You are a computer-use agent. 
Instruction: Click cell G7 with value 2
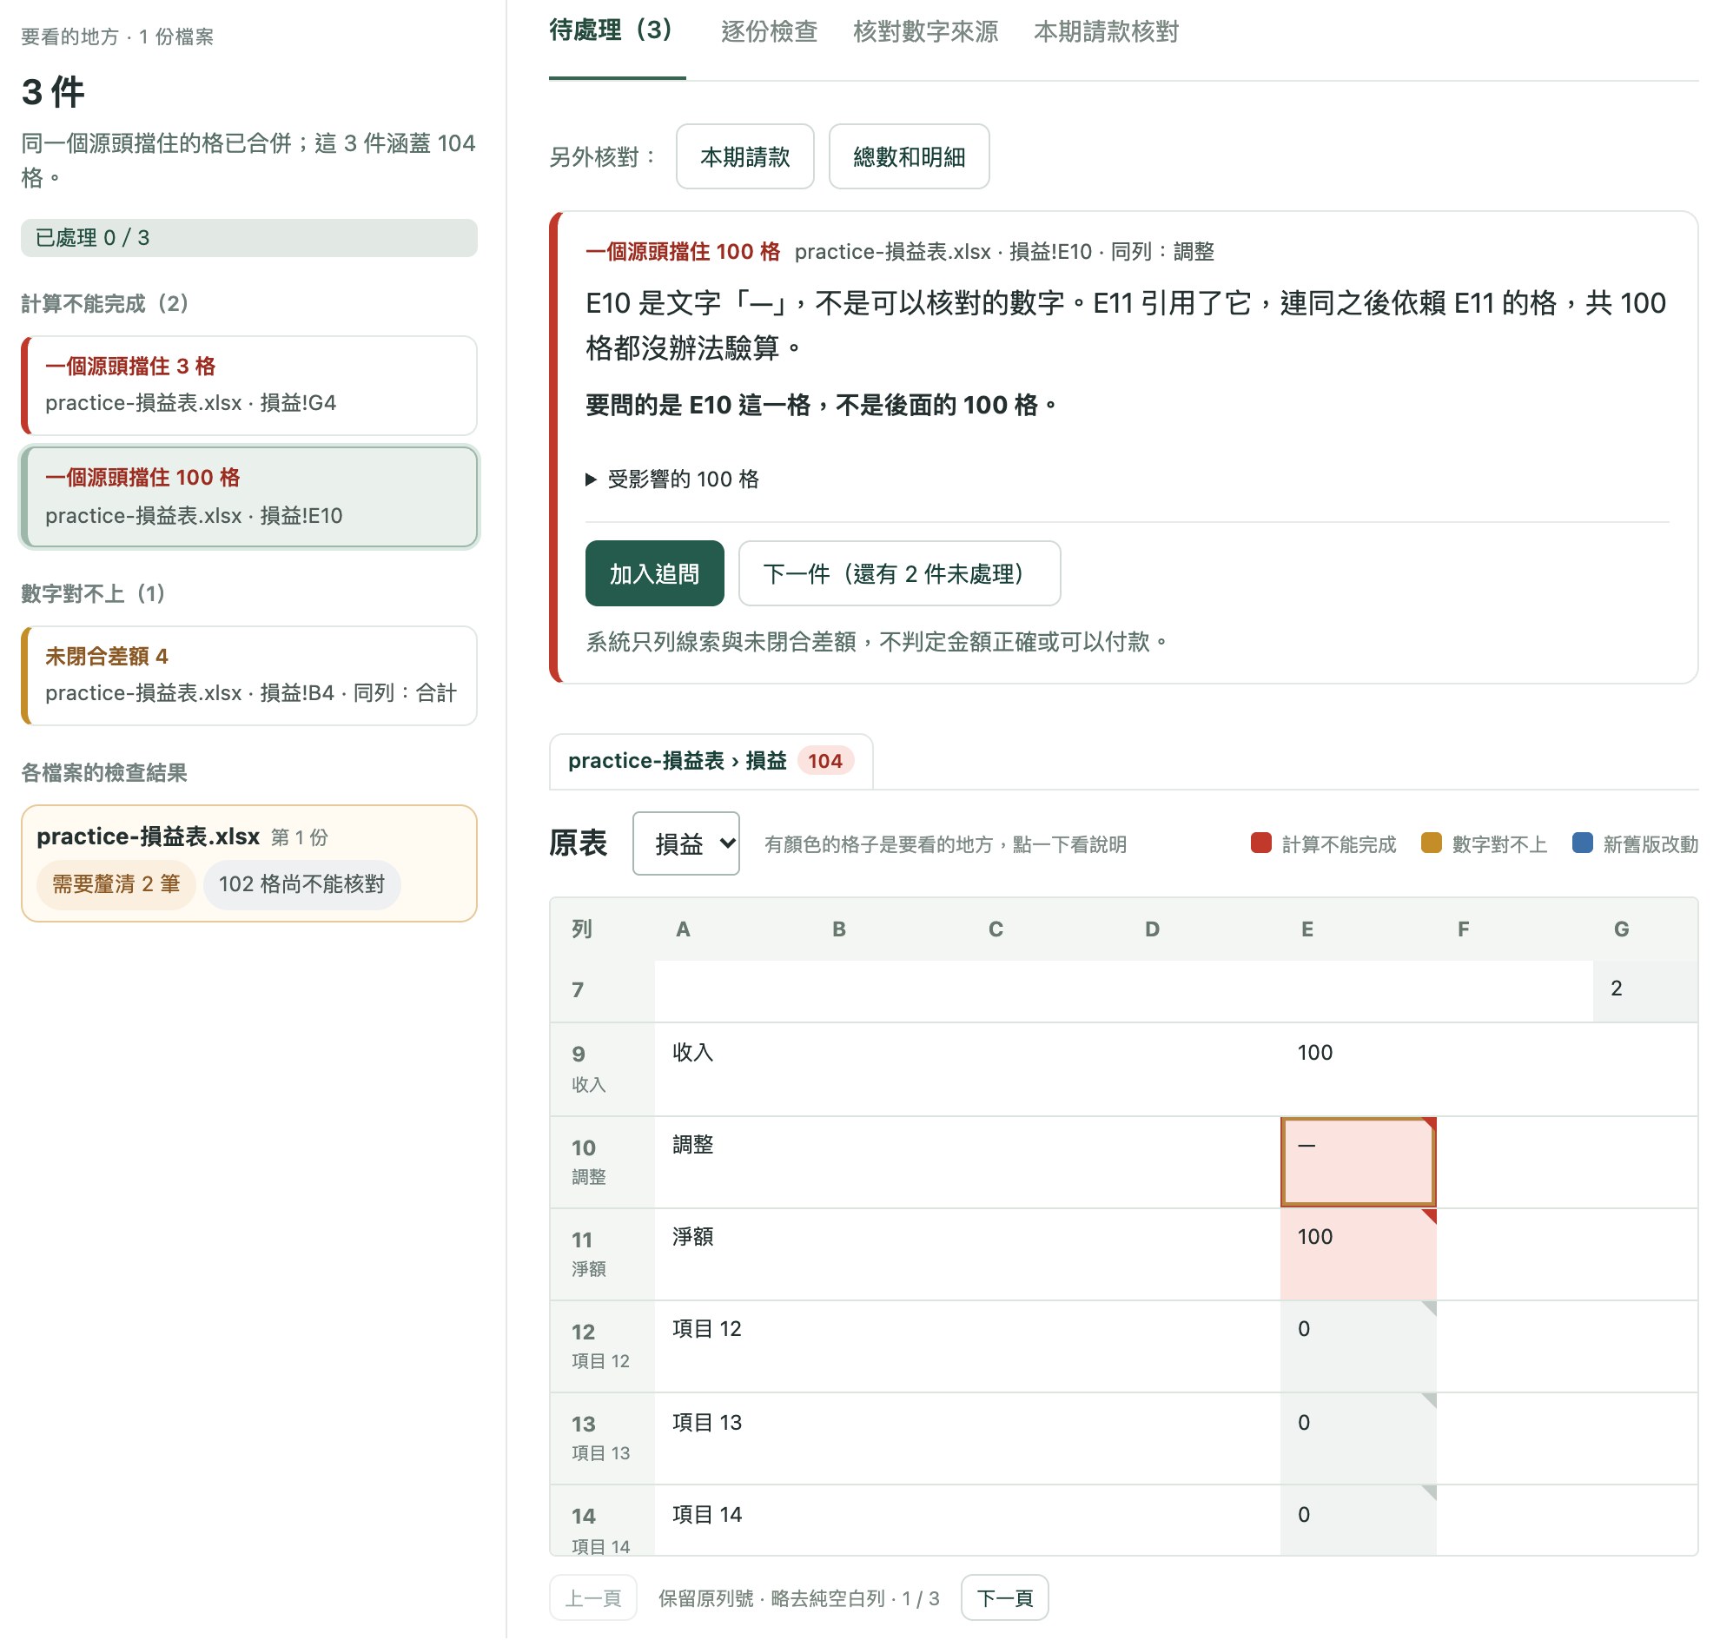click(x=1645, y=991)
